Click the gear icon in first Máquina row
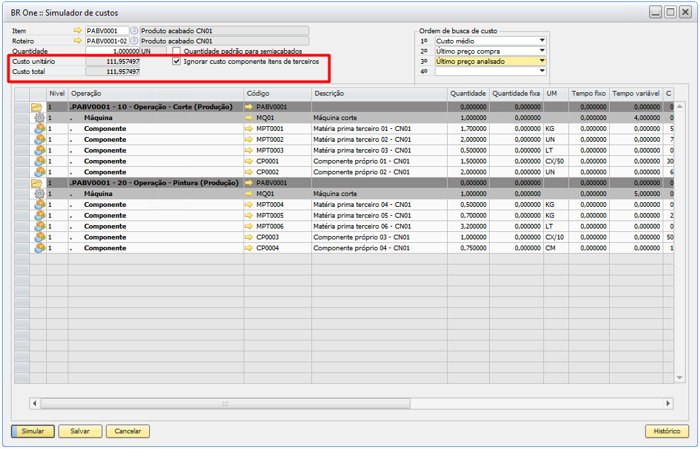Screen dimensions: 700x449 (x=39, y=118)
